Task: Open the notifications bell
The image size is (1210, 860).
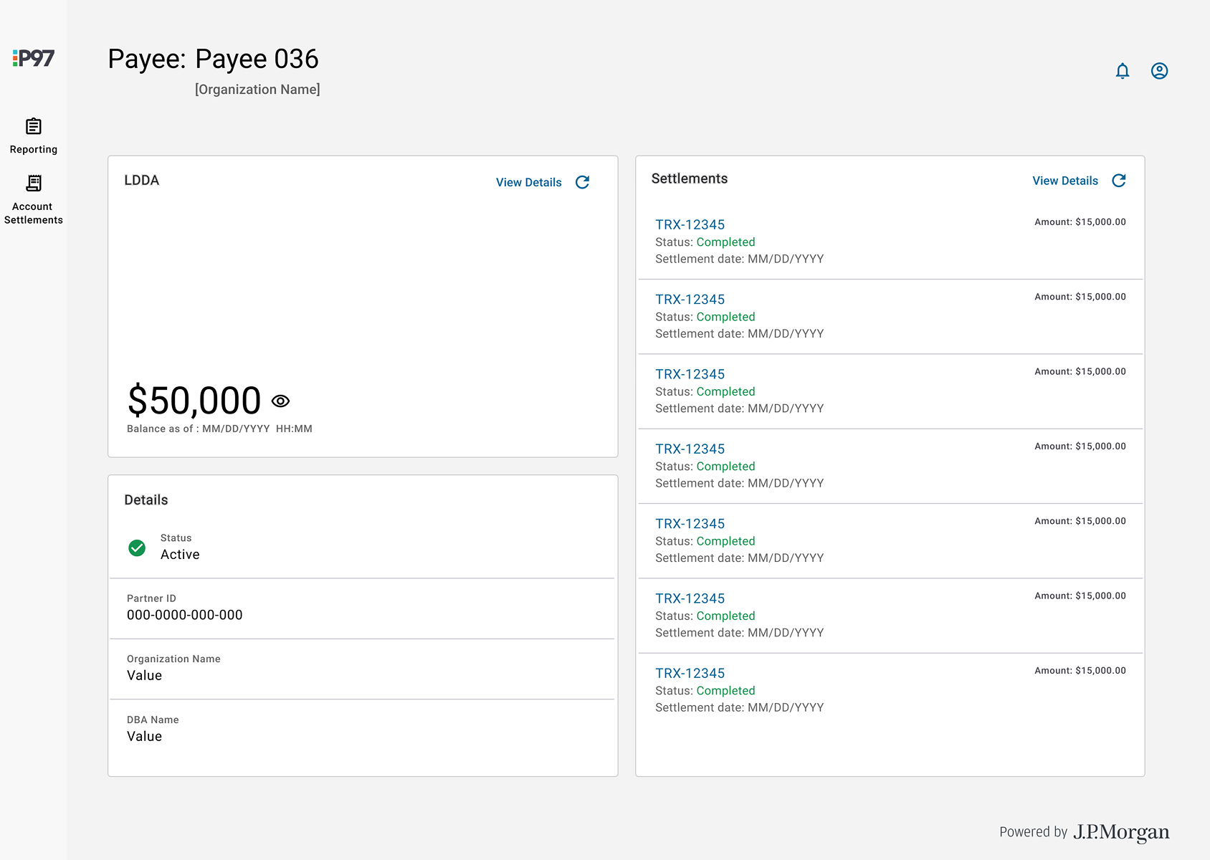Action: tap(1123, 71)
